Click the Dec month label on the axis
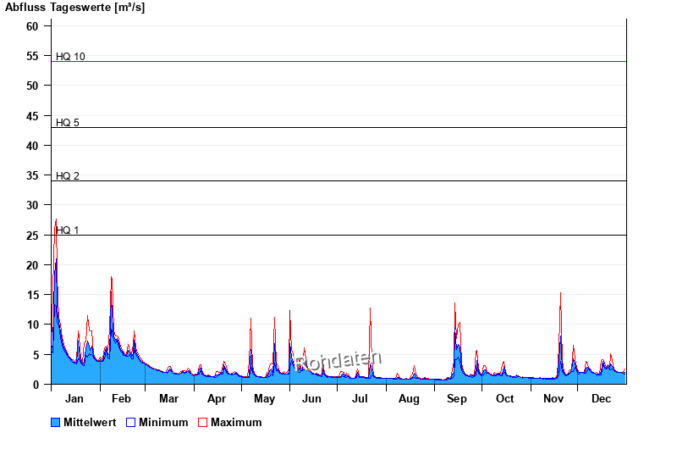Viewport: 677px width, 466px height. pos(601,399)
